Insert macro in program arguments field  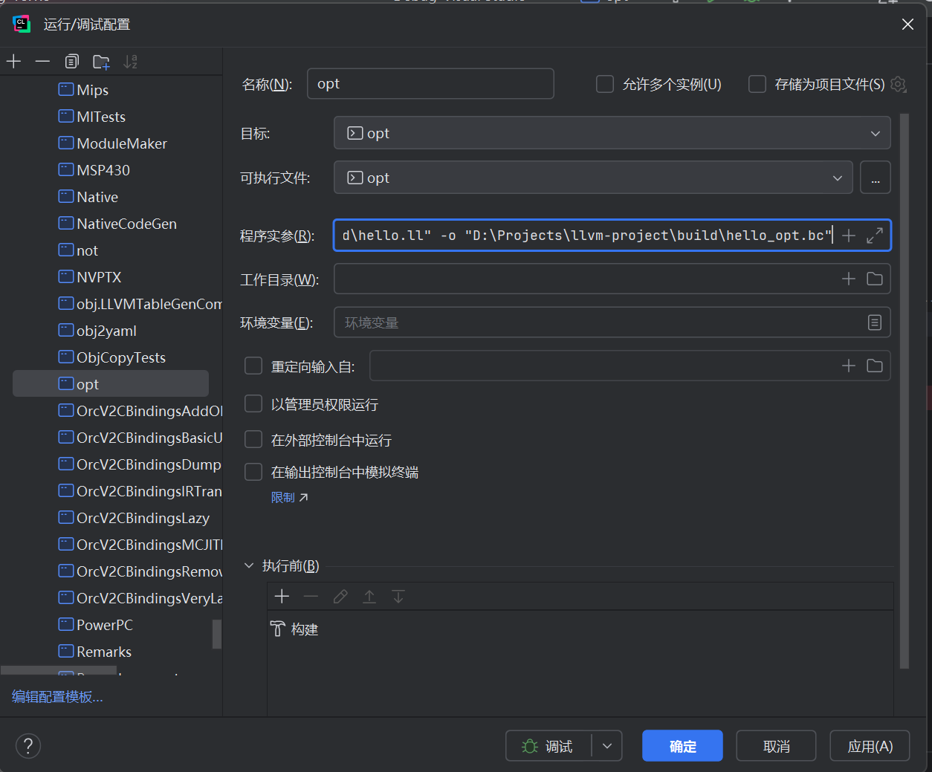coord(849,236)
